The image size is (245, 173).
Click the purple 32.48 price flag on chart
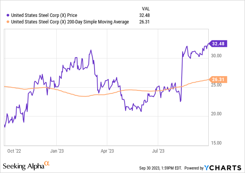click(218, 44)
